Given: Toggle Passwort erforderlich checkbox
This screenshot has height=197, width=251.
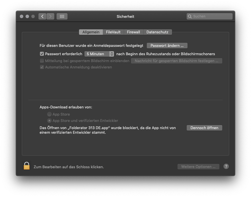Looking at the screenshot, I should [42, 54].
